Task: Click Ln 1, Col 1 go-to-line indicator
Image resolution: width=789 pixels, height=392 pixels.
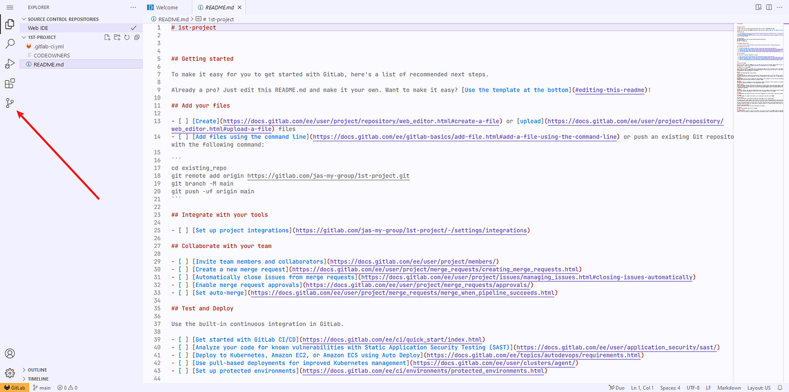Action: [x=642, y=388]
